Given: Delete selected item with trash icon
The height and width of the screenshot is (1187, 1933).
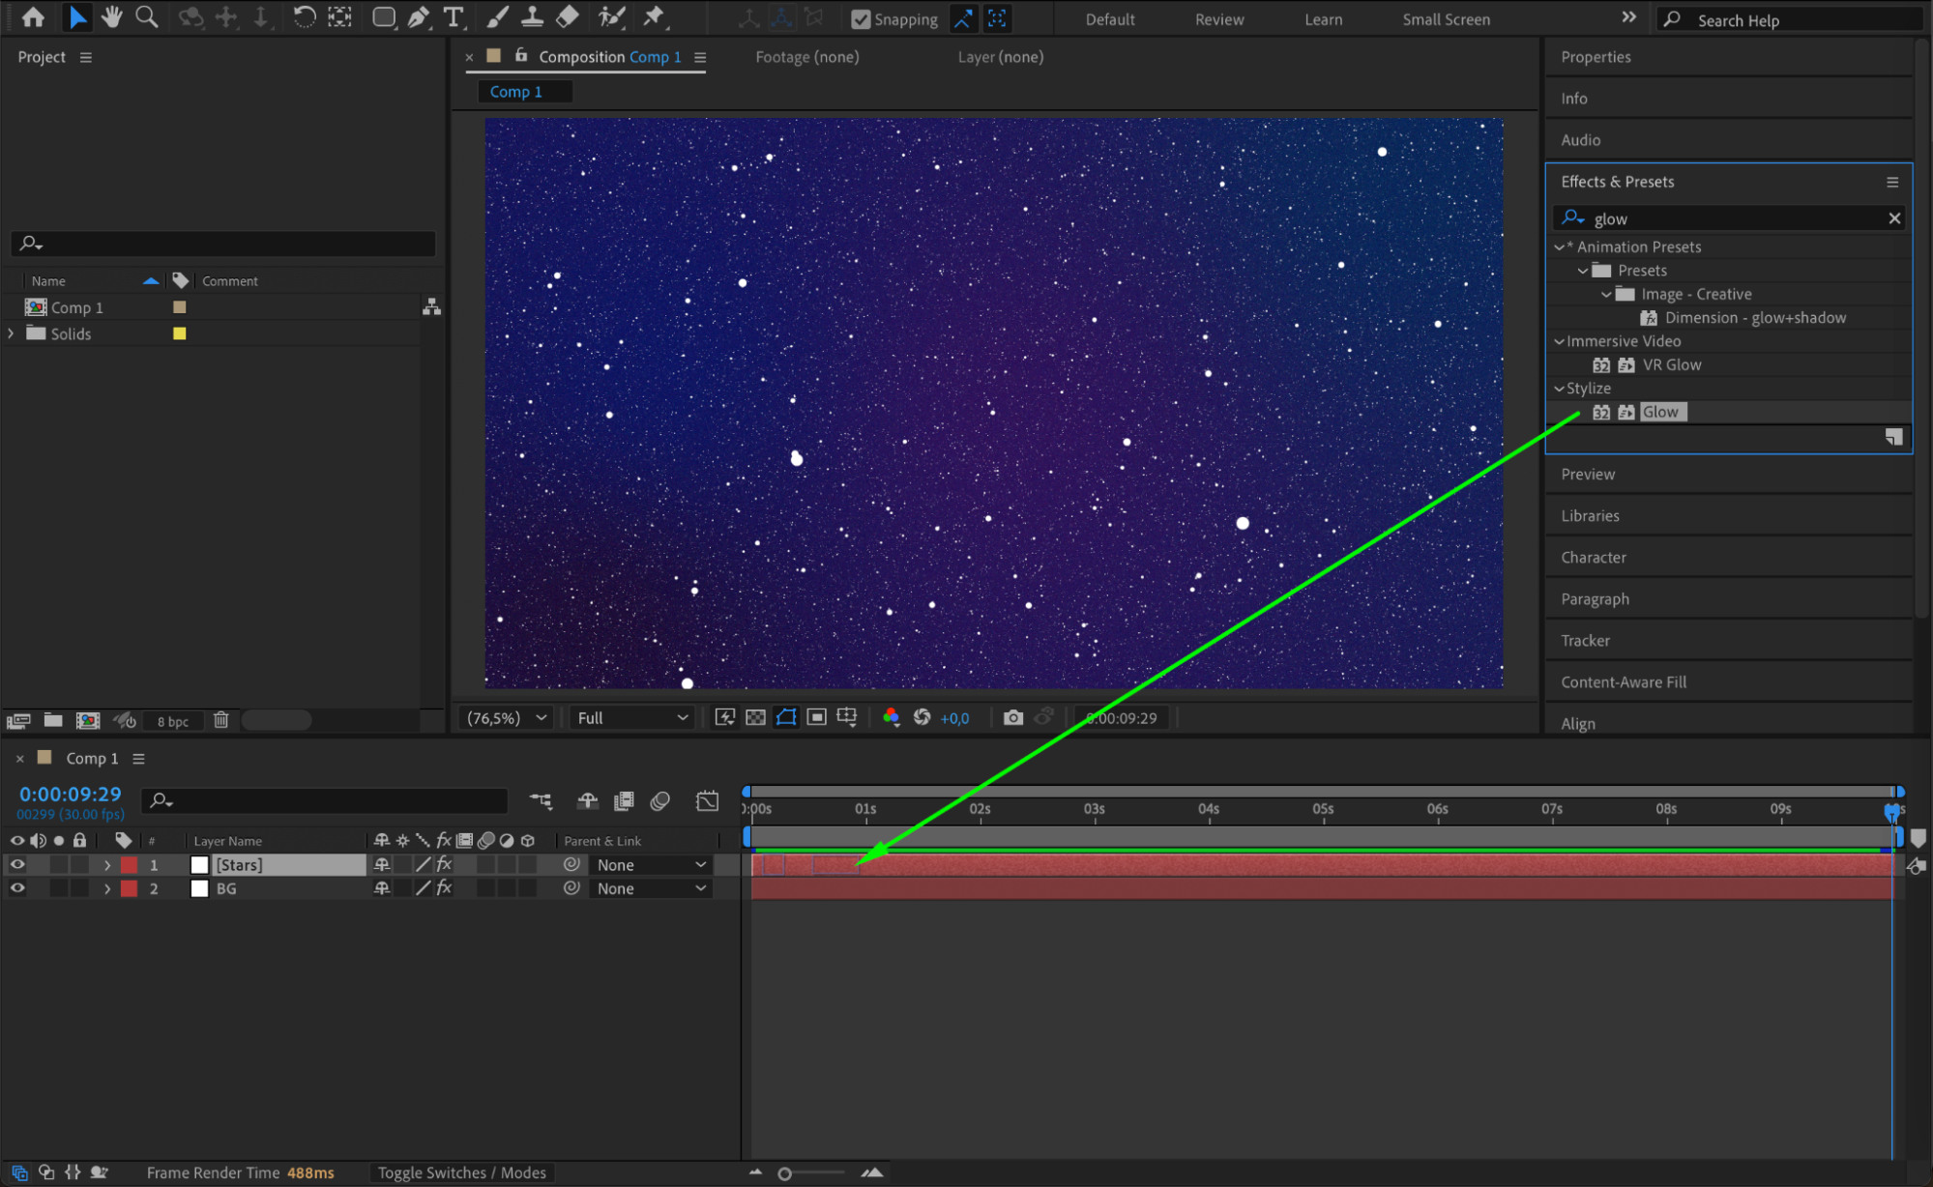Looking at the screenshot, I should coord(220,720).
